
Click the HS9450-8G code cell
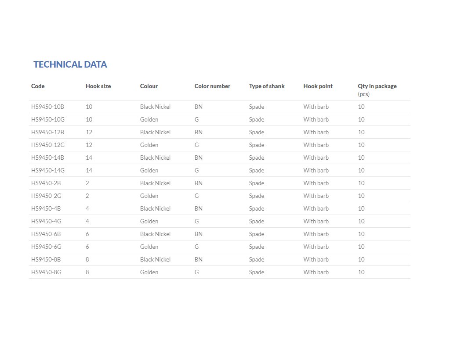46,272
